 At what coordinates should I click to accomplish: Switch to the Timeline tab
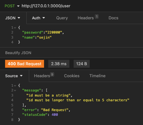click(x=97, y=76)
